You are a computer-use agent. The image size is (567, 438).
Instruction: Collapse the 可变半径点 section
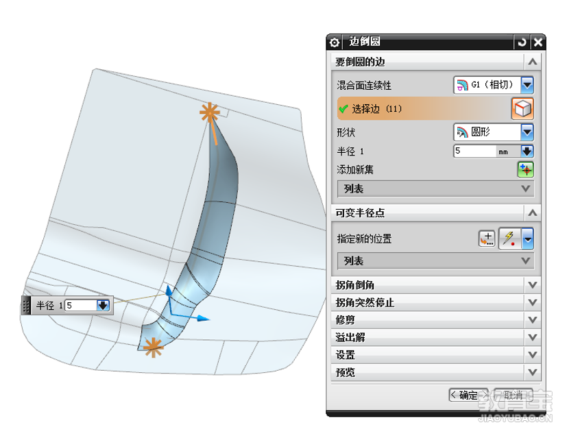pyautogui.click(x=532, y=213)
